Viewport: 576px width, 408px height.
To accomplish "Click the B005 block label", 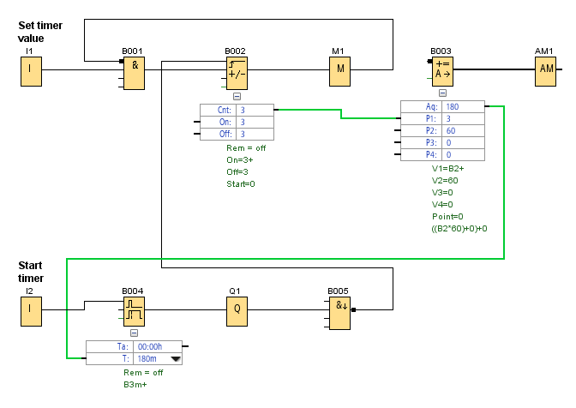I will [x=338, y=291].
